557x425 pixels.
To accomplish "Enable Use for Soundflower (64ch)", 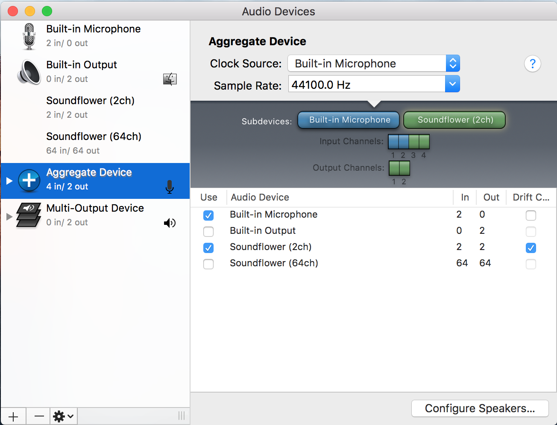I will point(208,264).
